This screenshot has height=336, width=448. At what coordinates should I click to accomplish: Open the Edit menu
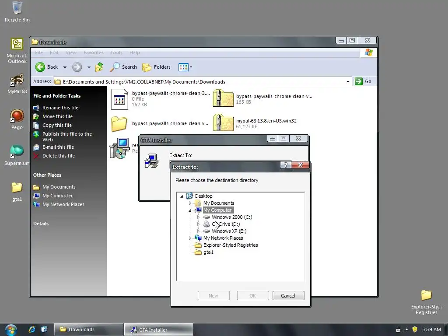click(54, 52)
